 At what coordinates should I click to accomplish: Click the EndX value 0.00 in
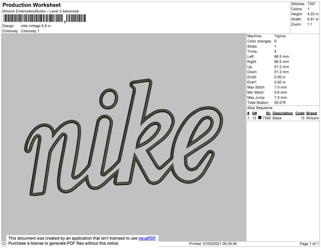click(x=280, y=77)
